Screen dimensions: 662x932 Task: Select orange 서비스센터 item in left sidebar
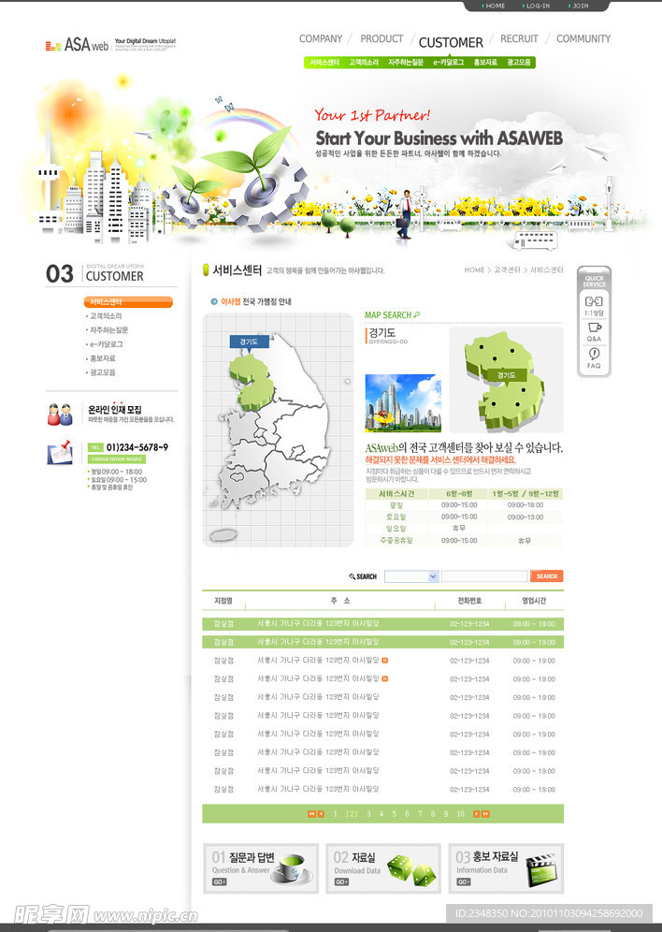128,302
